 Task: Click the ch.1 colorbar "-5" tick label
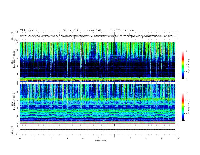186,65
